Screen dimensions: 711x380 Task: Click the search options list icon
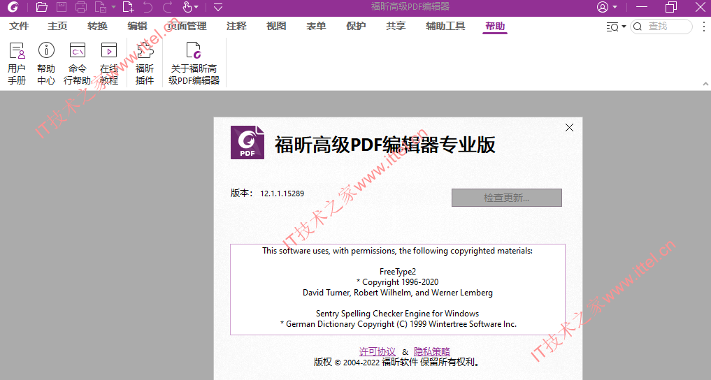(612, 27)
